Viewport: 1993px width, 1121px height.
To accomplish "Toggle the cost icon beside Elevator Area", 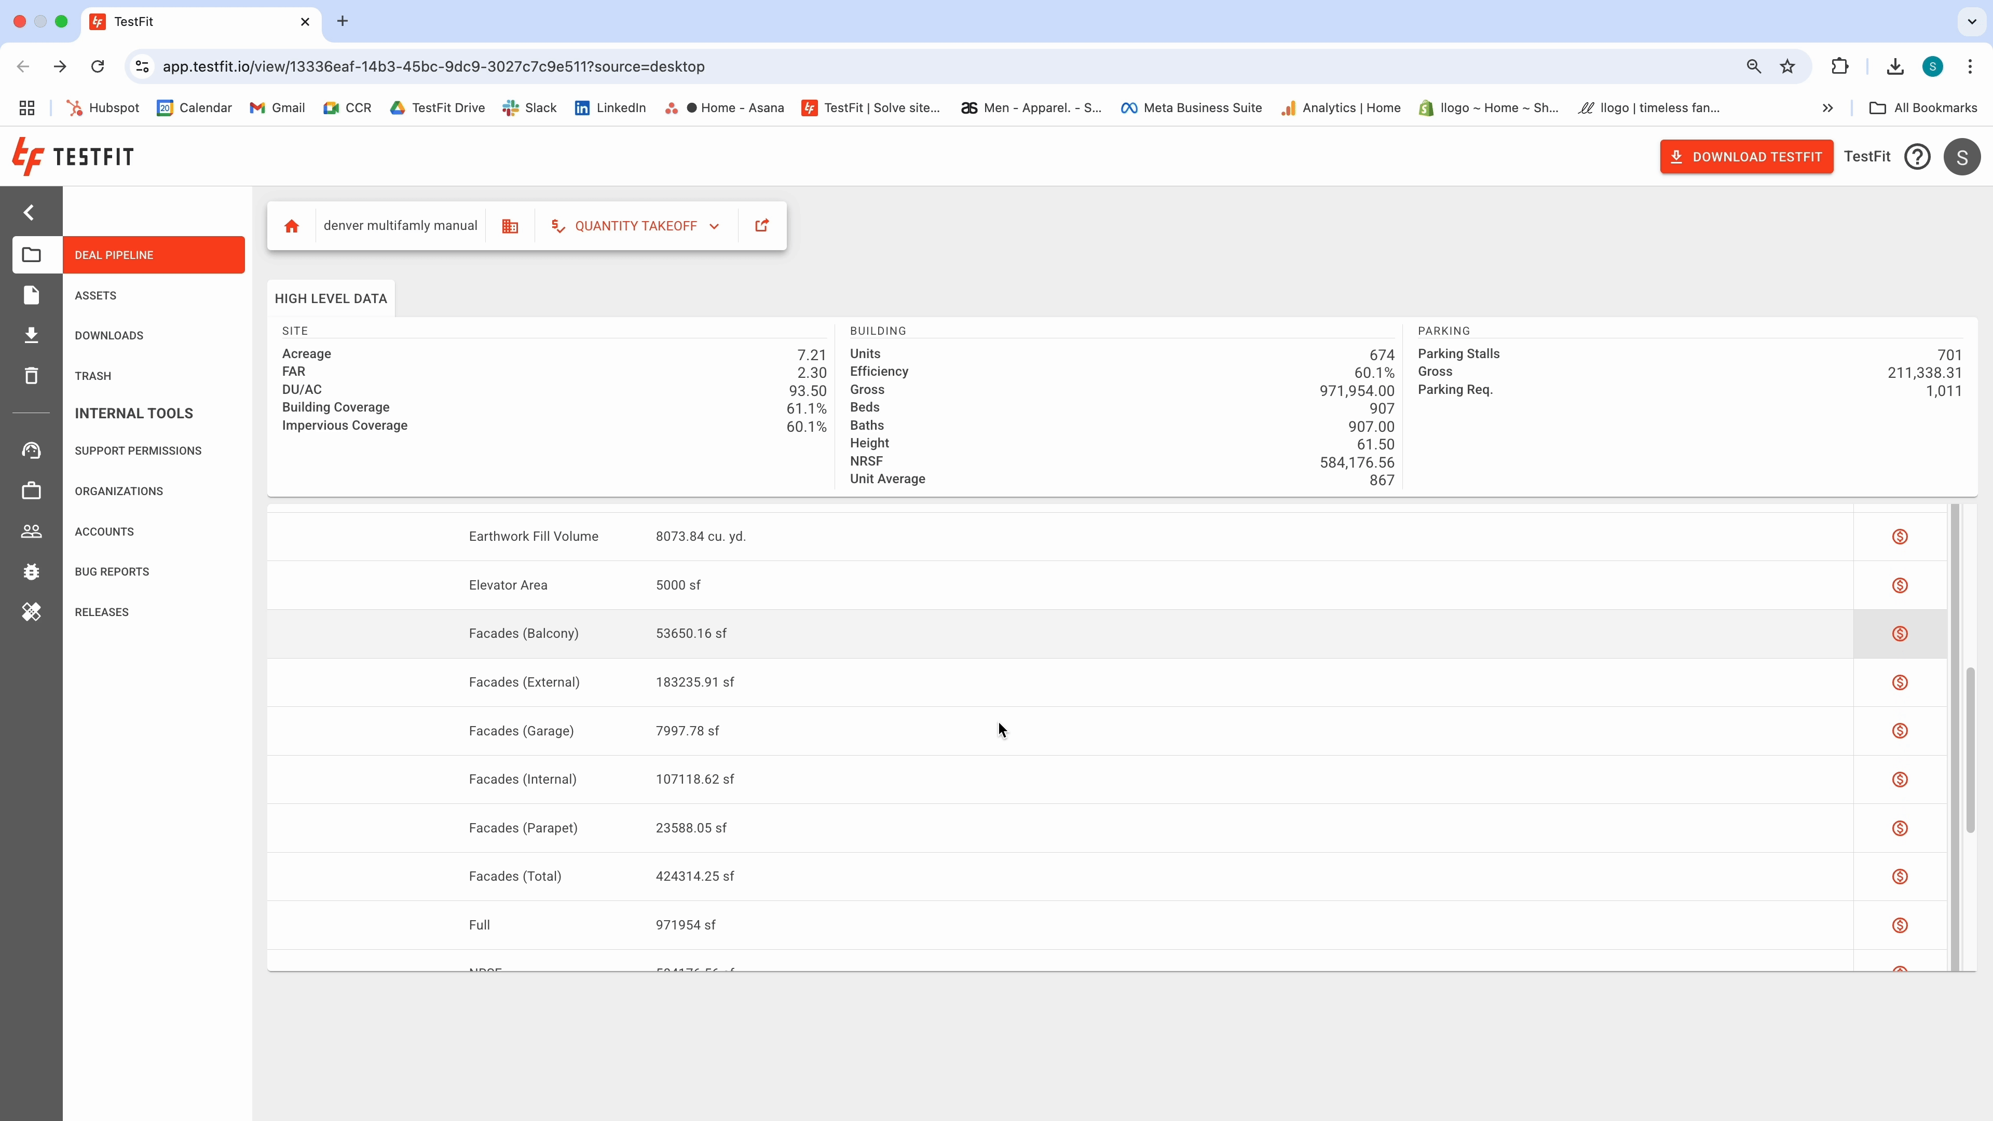I will pyautogui.click(x=1900, y=585).
